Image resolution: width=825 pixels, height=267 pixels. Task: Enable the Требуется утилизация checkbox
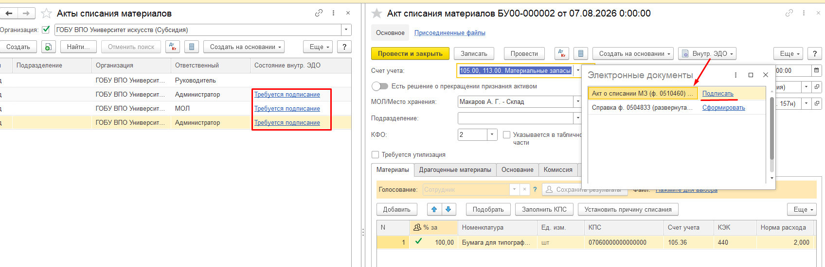(375, 154)
